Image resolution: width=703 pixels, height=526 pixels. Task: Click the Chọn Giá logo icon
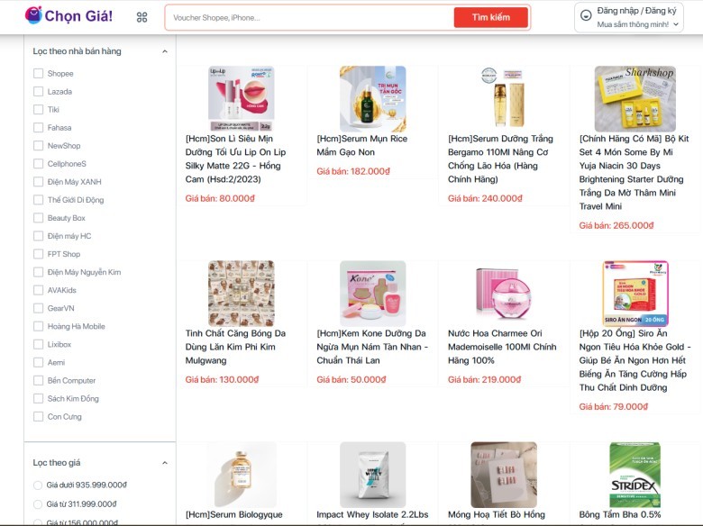click(33, 14)
